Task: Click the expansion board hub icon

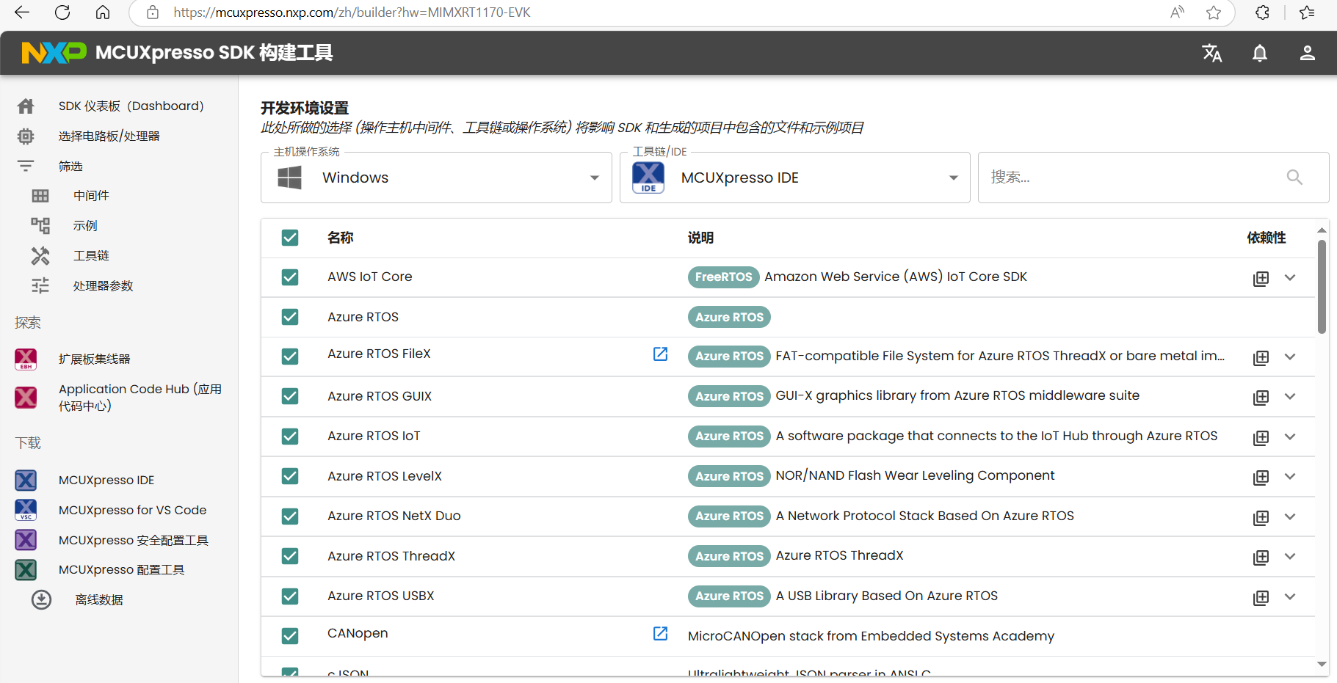Action: click(x=26, y=359)
